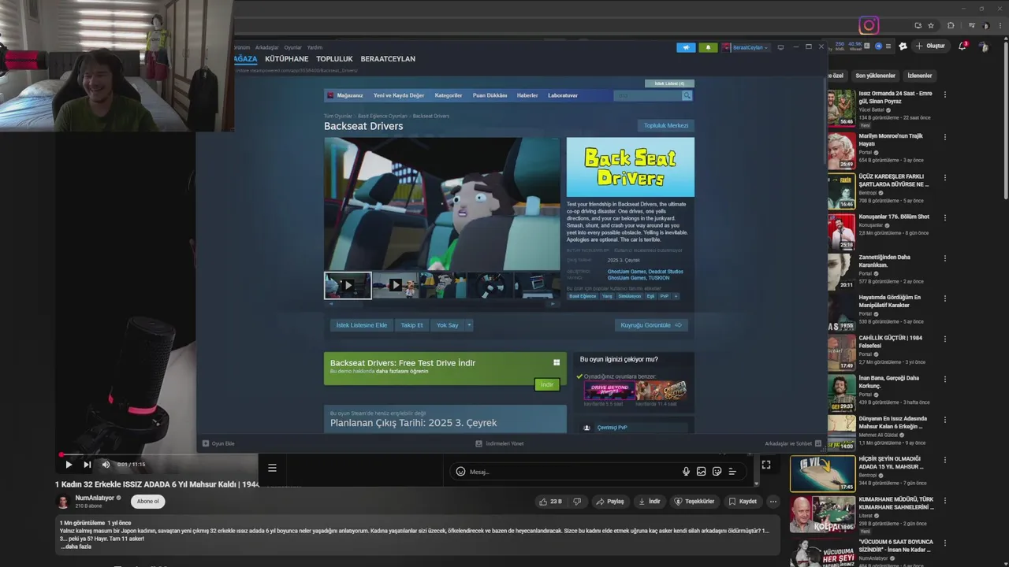Image resolution: width=1009 pixels, height=567 pixels.
Task: Open Steam TOPLULUK tab
Action: tap(334, 59)
